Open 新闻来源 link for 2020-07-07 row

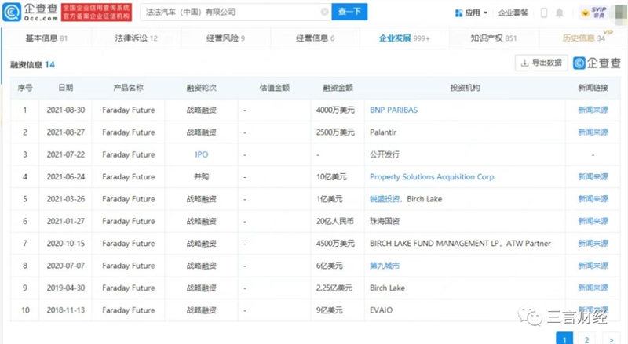click(x=593, y=266)
